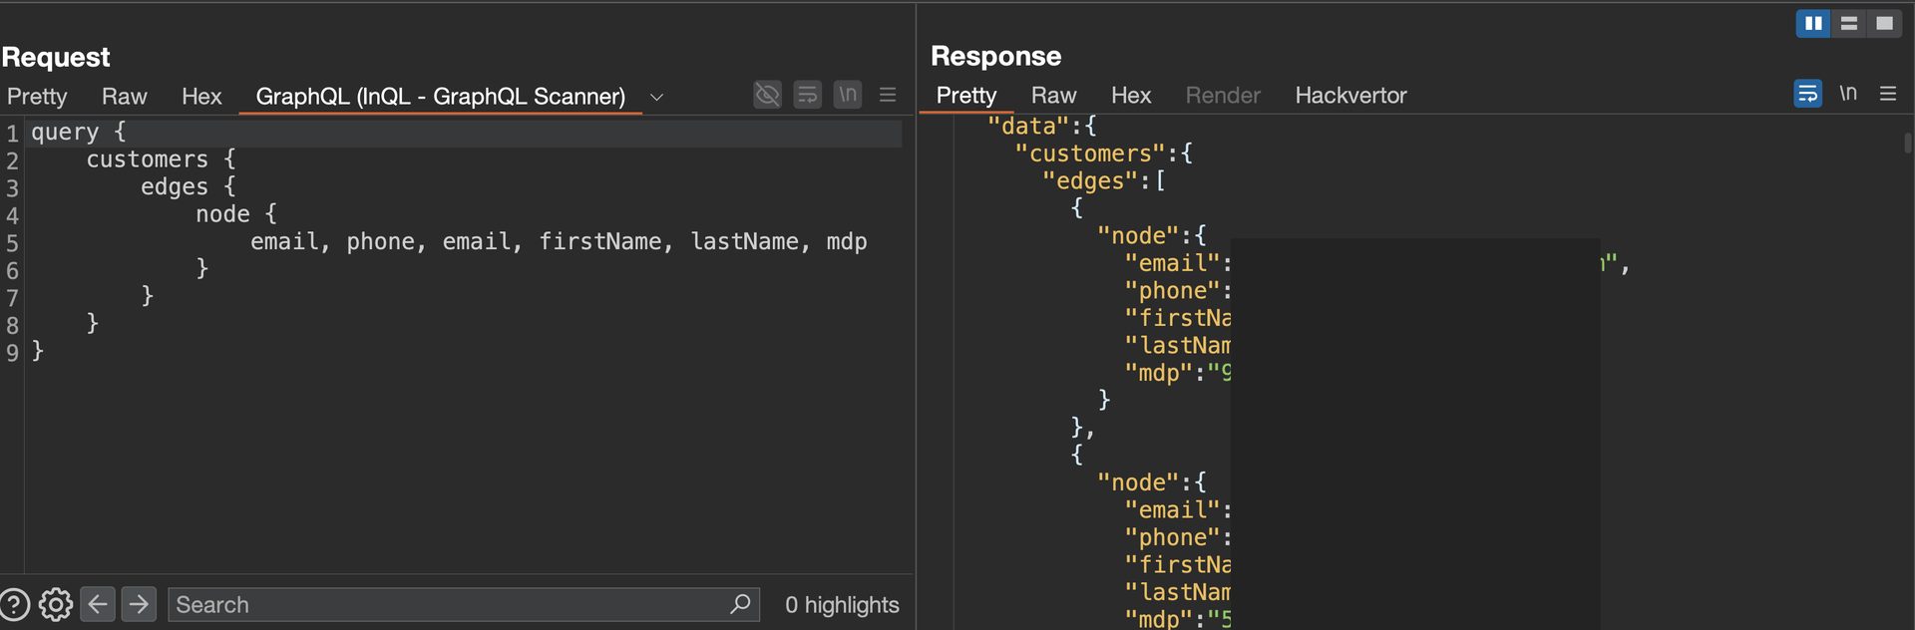Open search settings gear icon

tap(56, 605)
